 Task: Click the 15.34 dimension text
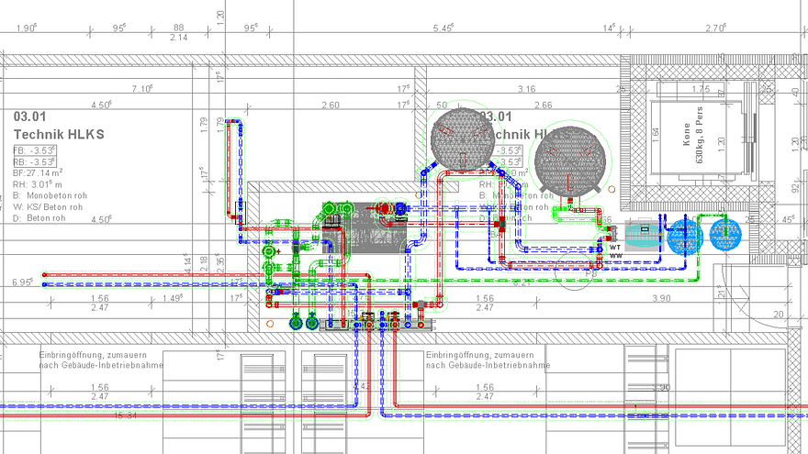tap(126, 416)
